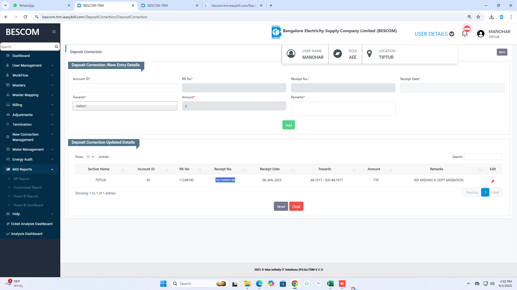
Task: Bookmark this page with the star icon
Action: [x=478, y=17]
